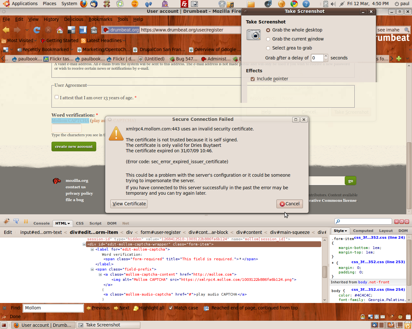The width and height of the screenshot is (412, 329).
Task: Open Firefox from the top panel launcher
Action: point(84,4)
